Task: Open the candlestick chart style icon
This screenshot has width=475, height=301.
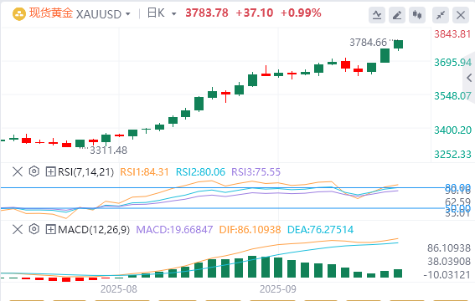Action: pos(417,14)
